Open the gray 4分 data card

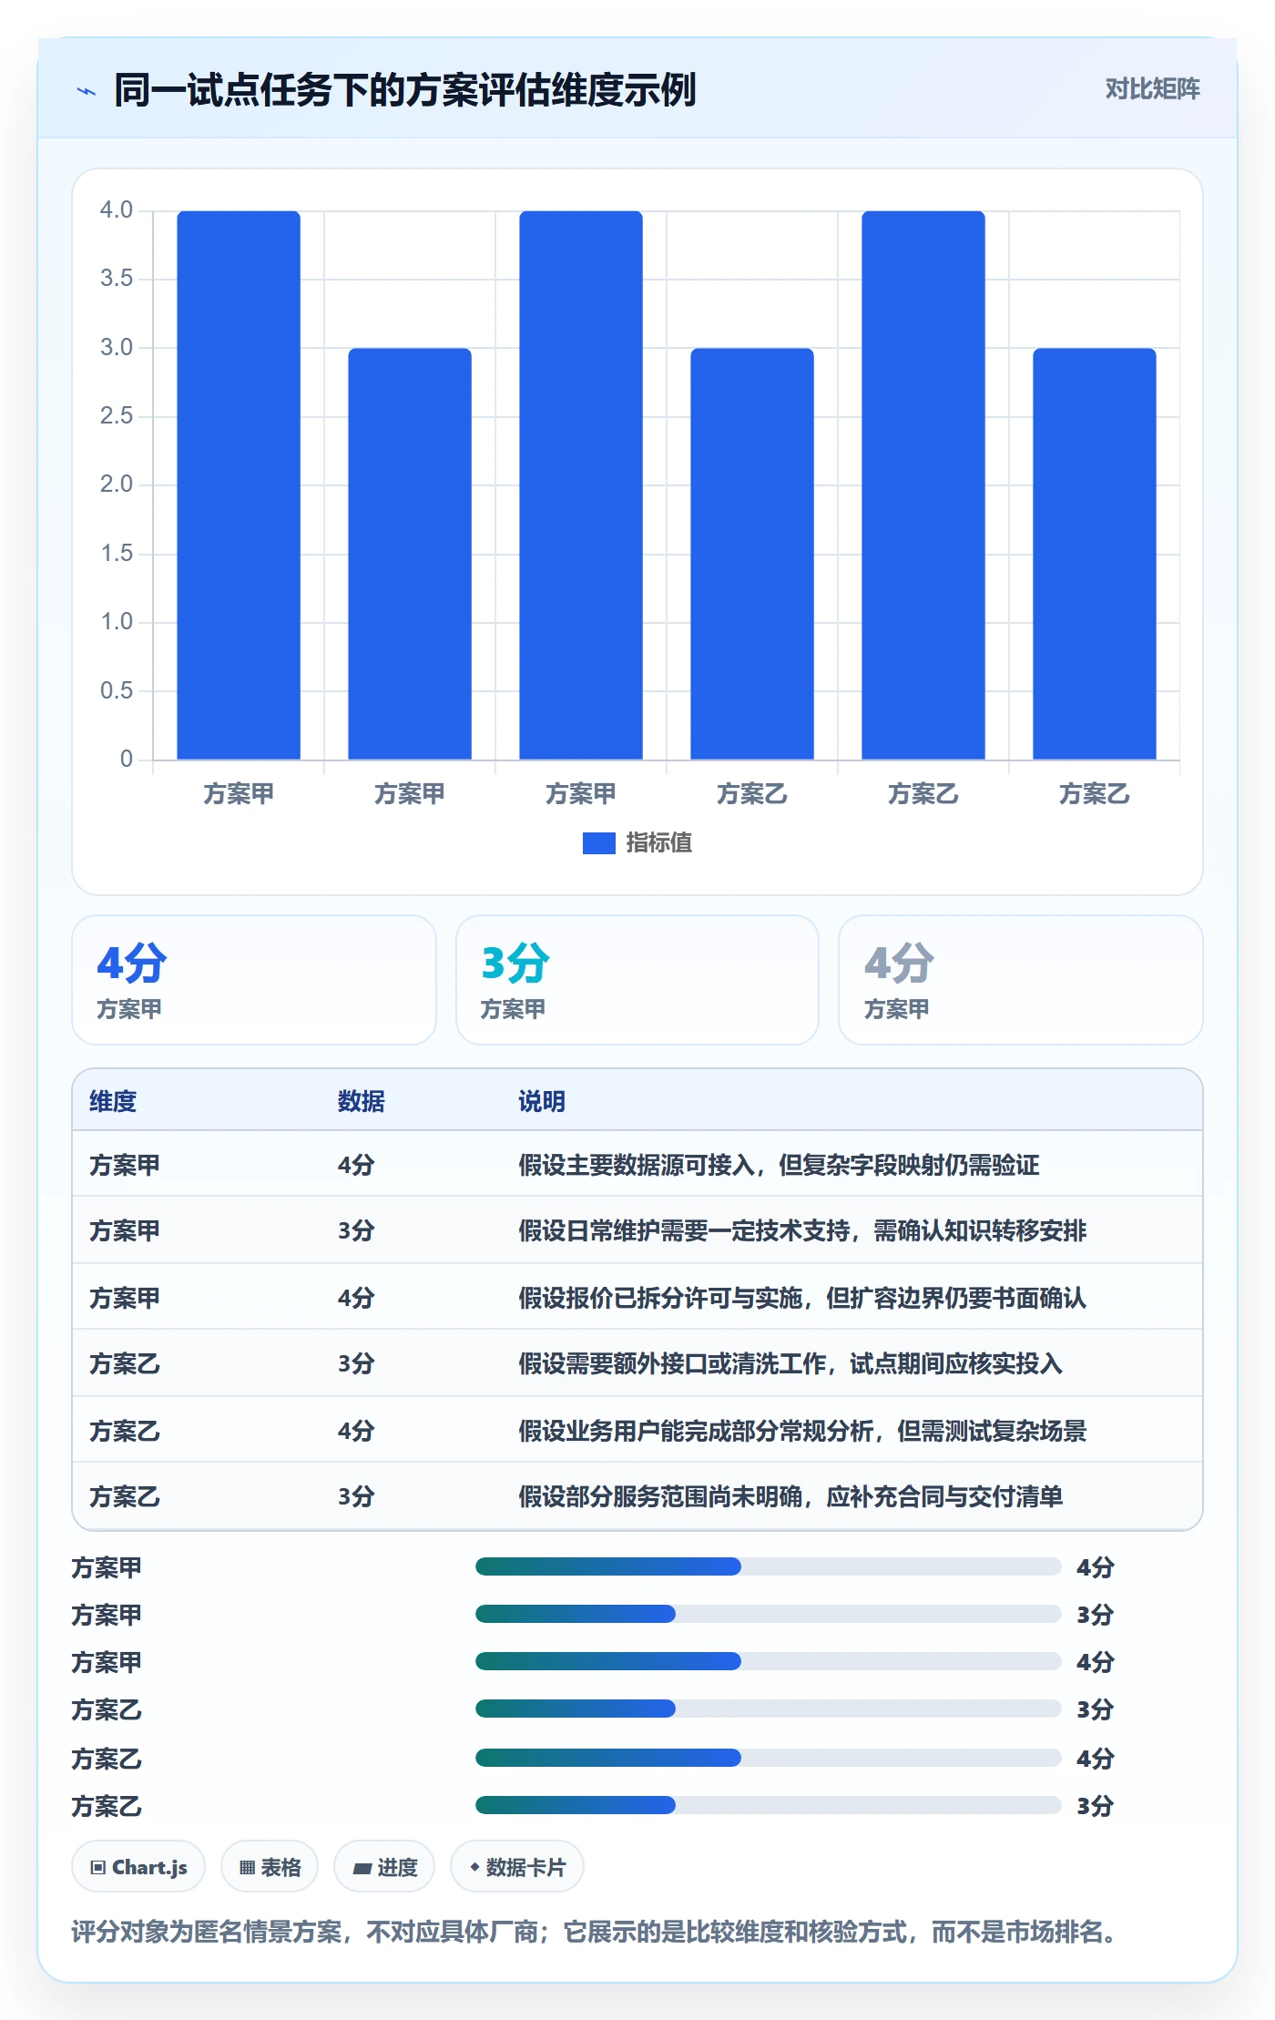point(1021,980)
